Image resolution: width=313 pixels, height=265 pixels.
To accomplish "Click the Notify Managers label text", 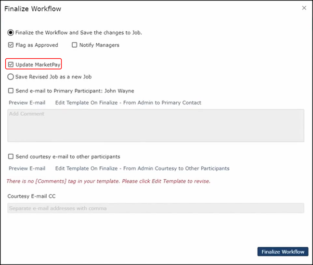I will tap(99, 45).
